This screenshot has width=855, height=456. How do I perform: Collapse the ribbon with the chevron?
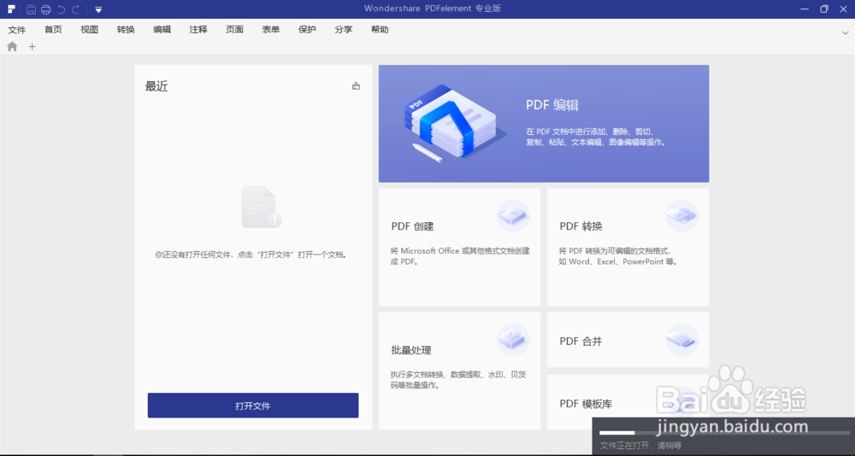pyautogui.click(x=846, y=32)
